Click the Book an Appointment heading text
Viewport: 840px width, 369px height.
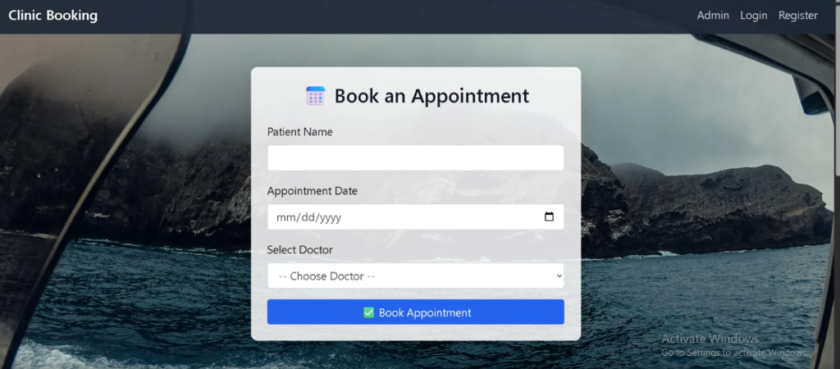coord(431,96)
